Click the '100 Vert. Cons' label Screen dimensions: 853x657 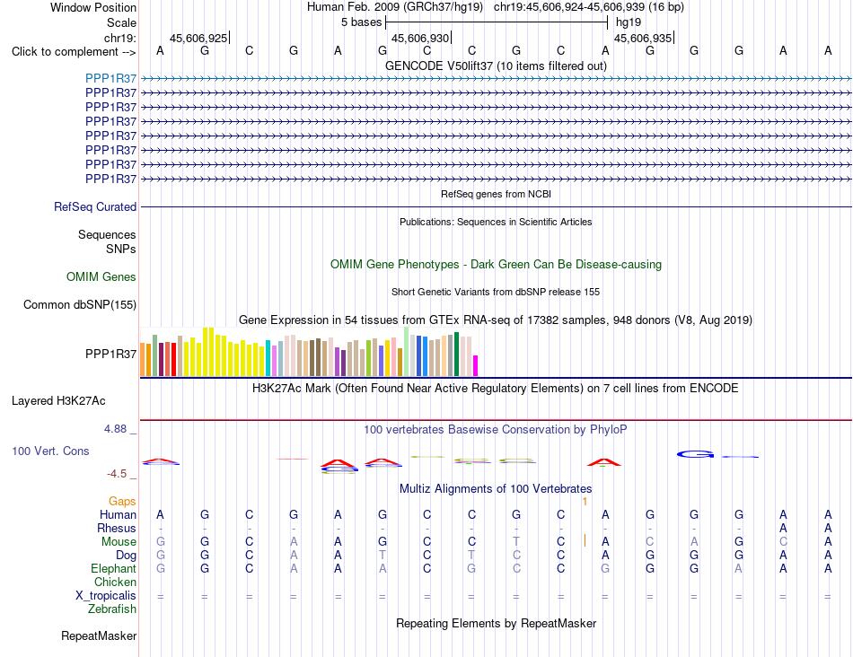50,451
